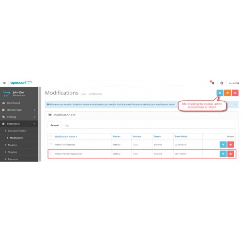
Task: Click blue link button for Webkul Vendor Registration
Action: tap(223, 154)
